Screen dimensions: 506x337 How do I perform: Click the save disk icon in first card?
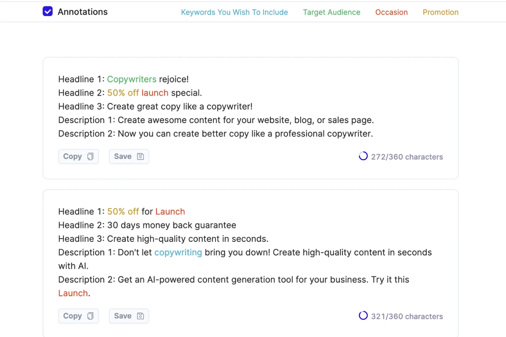coord(141,156)
